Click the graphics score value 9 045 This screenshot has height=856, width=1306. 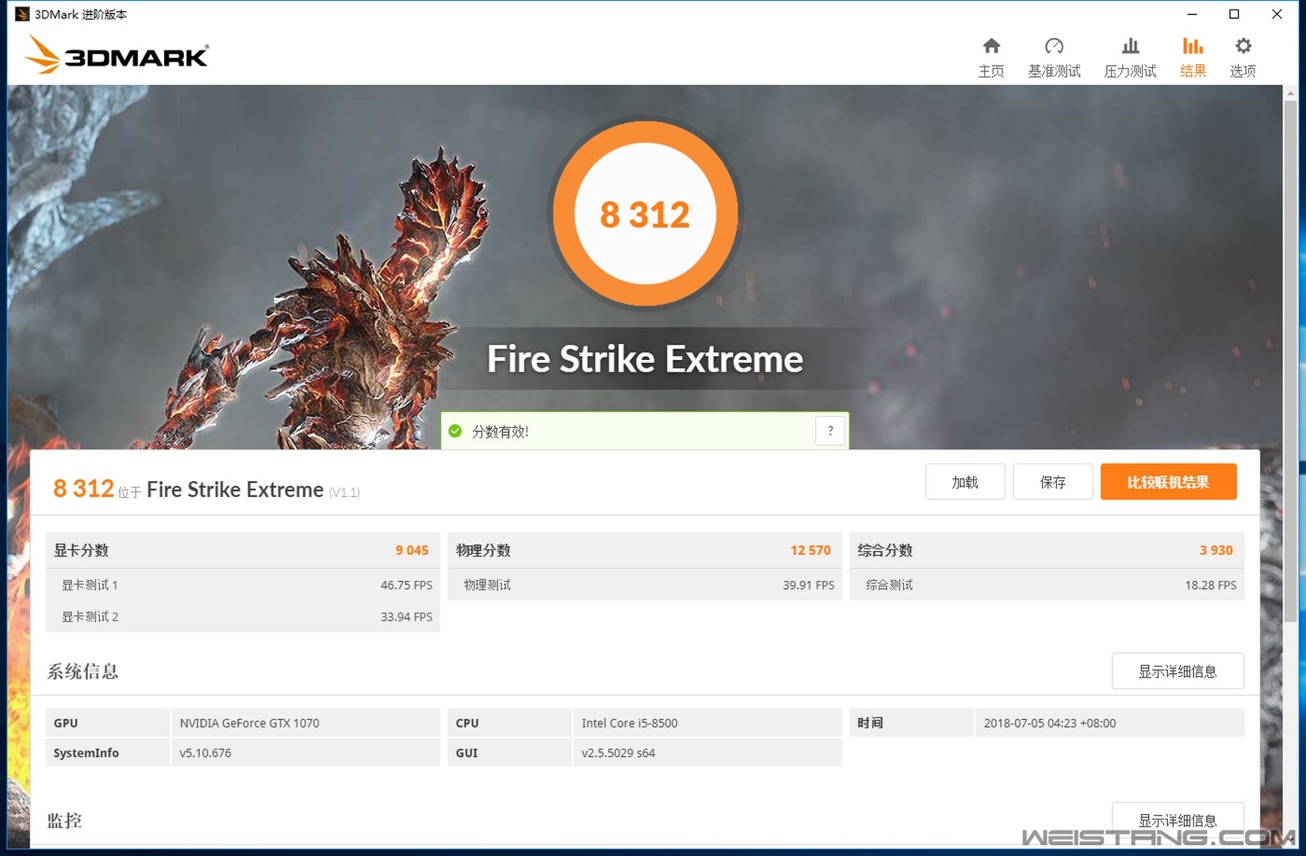coord(412,550)
